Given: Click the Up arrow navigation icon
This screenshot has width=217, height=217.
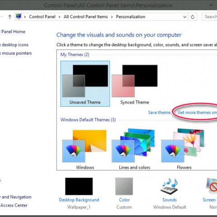Looking at the screenshot, I should tap(10, 17).
